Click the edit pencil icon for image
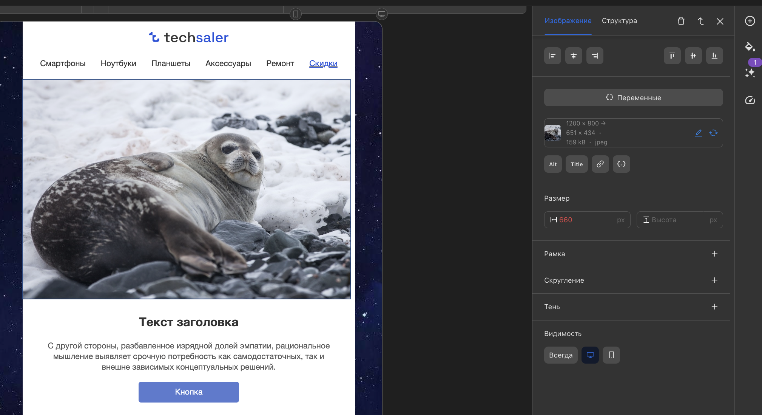 pyautogui.click(x=698, y=133)
